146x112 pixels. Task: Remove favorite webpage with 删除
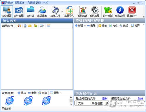(32, 93)
